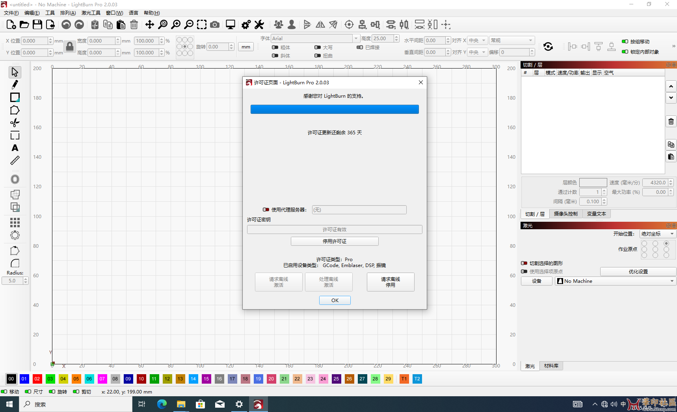The image size is (677, 412).
Task: Click the Redo arrow icon
Action: click(79, 25)
